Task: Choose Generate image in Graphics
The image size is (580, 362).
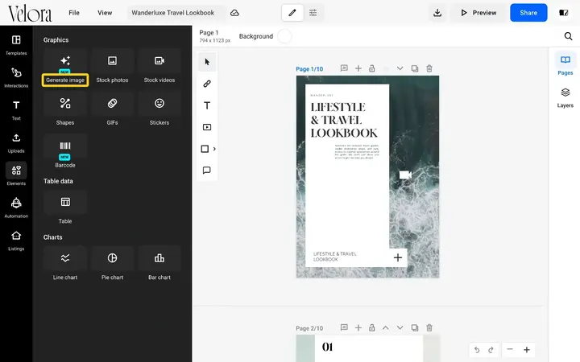Action: (x=65, y=68)
